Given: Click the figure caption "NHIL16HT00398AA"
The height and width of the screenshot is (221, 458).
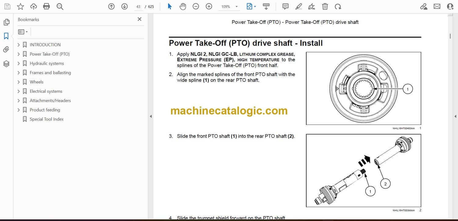Looking at the screenshot, I should [x=404, y=210].
